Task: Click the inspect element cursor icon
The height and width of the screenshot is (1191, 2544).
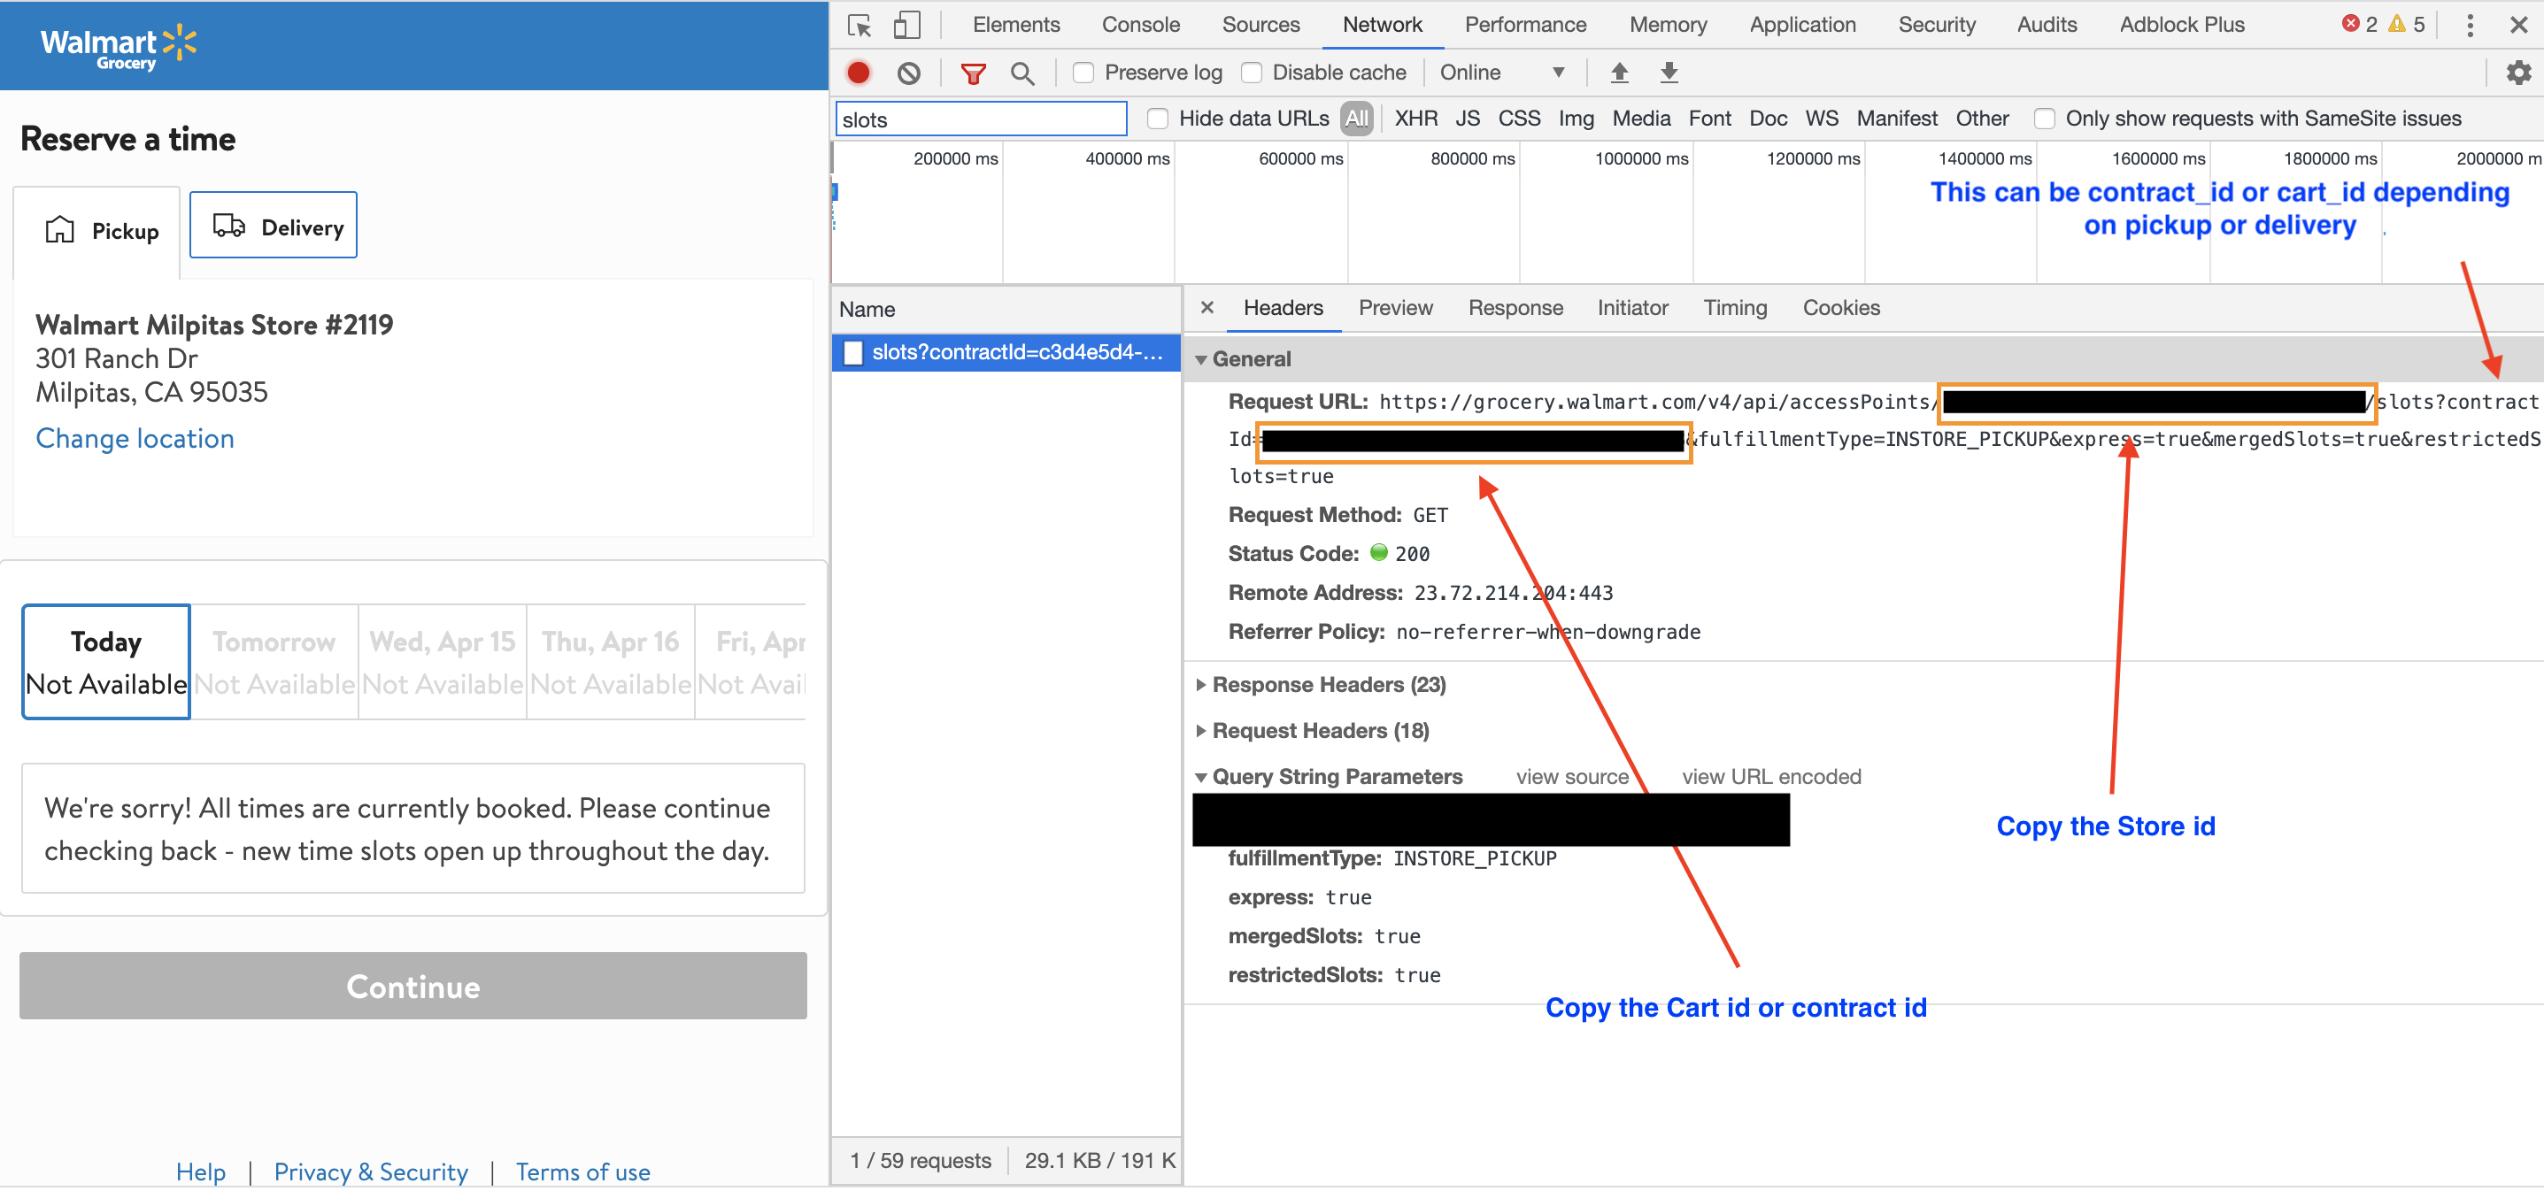Action: [x=860, y=25]
